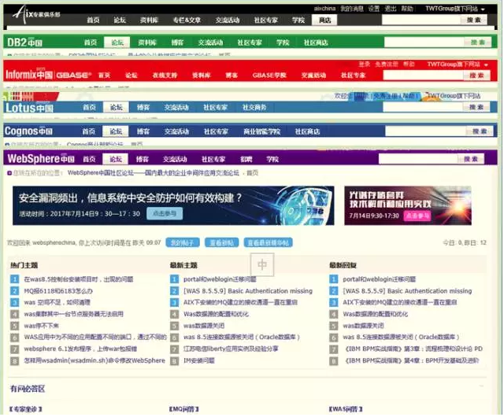Open TWTGroup旗下网站 dropdown in Informix header
This screenshot has width=504, height=417.
click(x=457, y=65)
